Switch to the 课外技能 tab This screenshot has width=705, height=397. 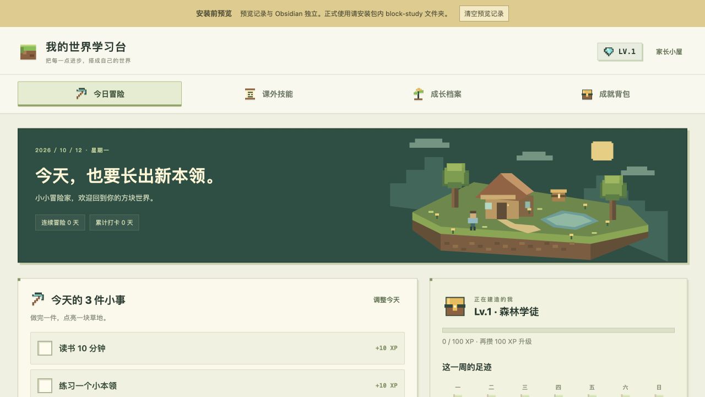coord(268,94)
